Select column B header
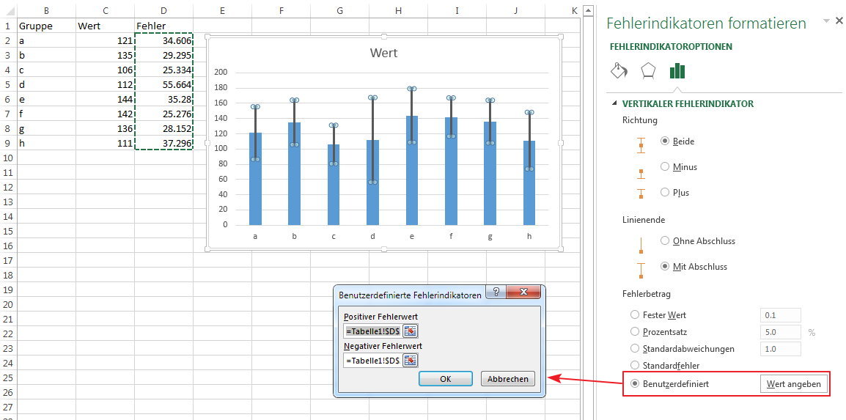This screenshot has width=846, height=420. (46, 10)
